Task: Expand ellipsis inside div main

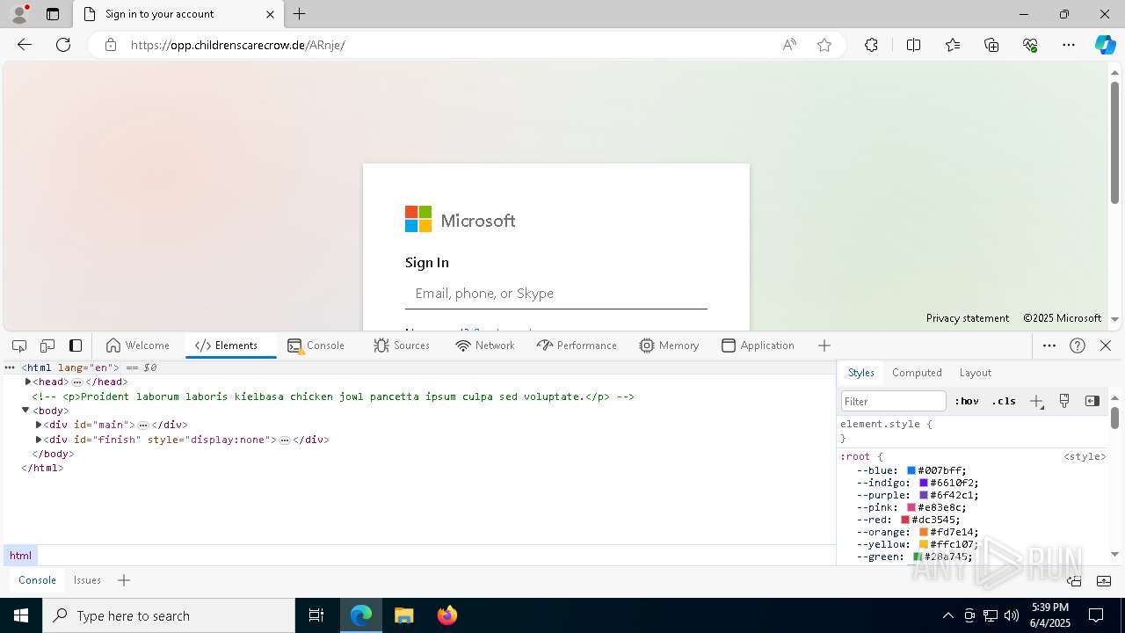Action: point(143,426)
